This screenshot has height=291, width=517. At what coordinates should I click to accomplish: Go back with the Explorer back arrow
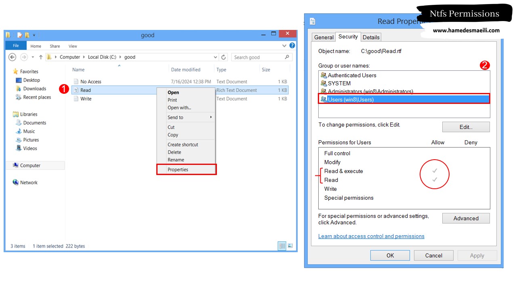[12, 57]
